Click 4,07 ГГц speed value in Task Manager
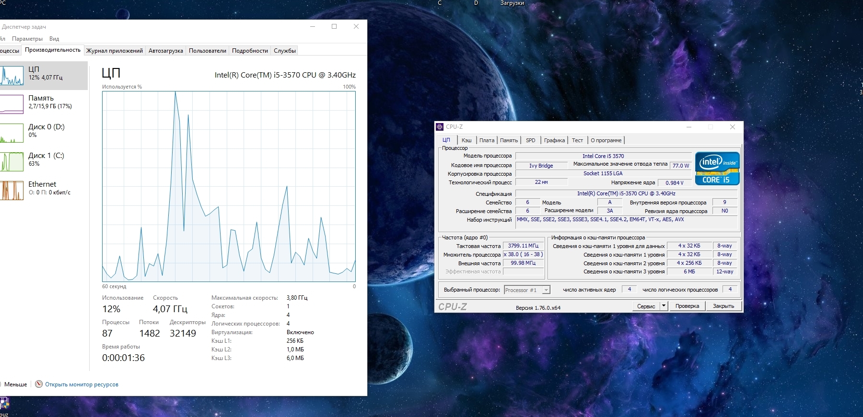The image size is (863, 417). (170, 309)
